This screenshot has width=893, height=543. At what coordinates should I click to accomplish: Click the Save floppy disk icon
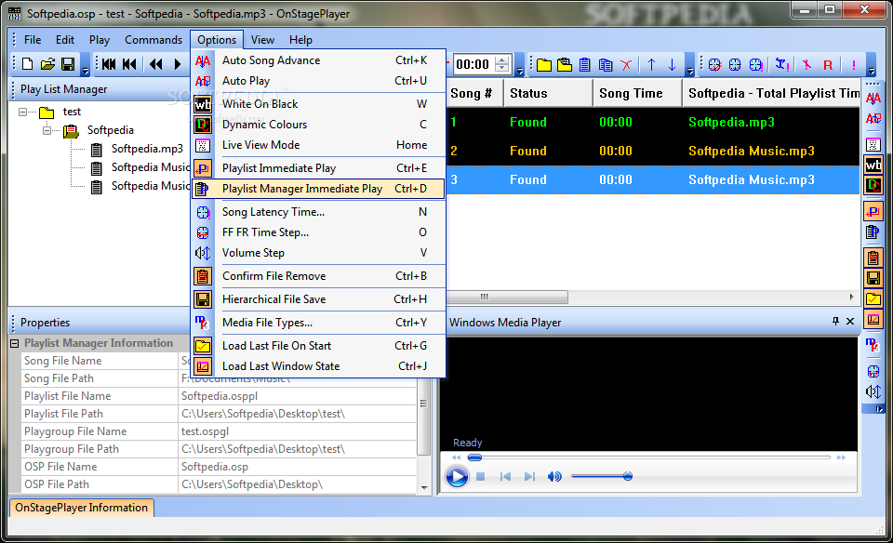68,64
